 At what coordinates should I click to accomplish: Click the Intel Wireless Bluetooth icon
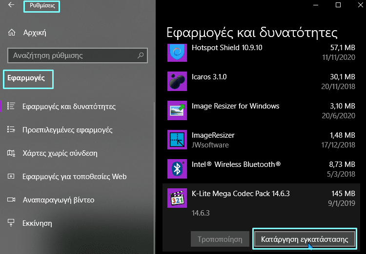pos(177,169)
